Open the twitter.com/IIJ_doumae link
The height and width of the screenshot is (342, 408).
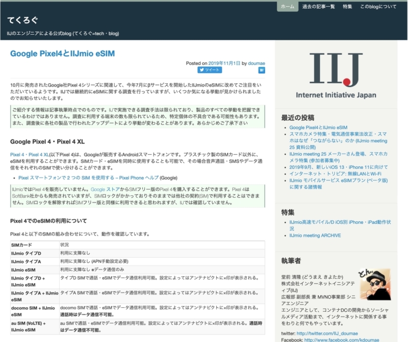click(327, 333)
